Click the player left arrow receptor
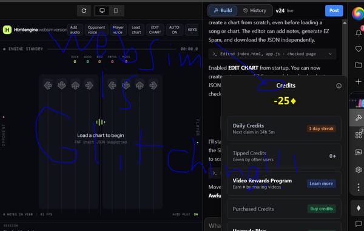Image resolution: width=364 pixels, height=231 pixels. (x=112, y=85)
